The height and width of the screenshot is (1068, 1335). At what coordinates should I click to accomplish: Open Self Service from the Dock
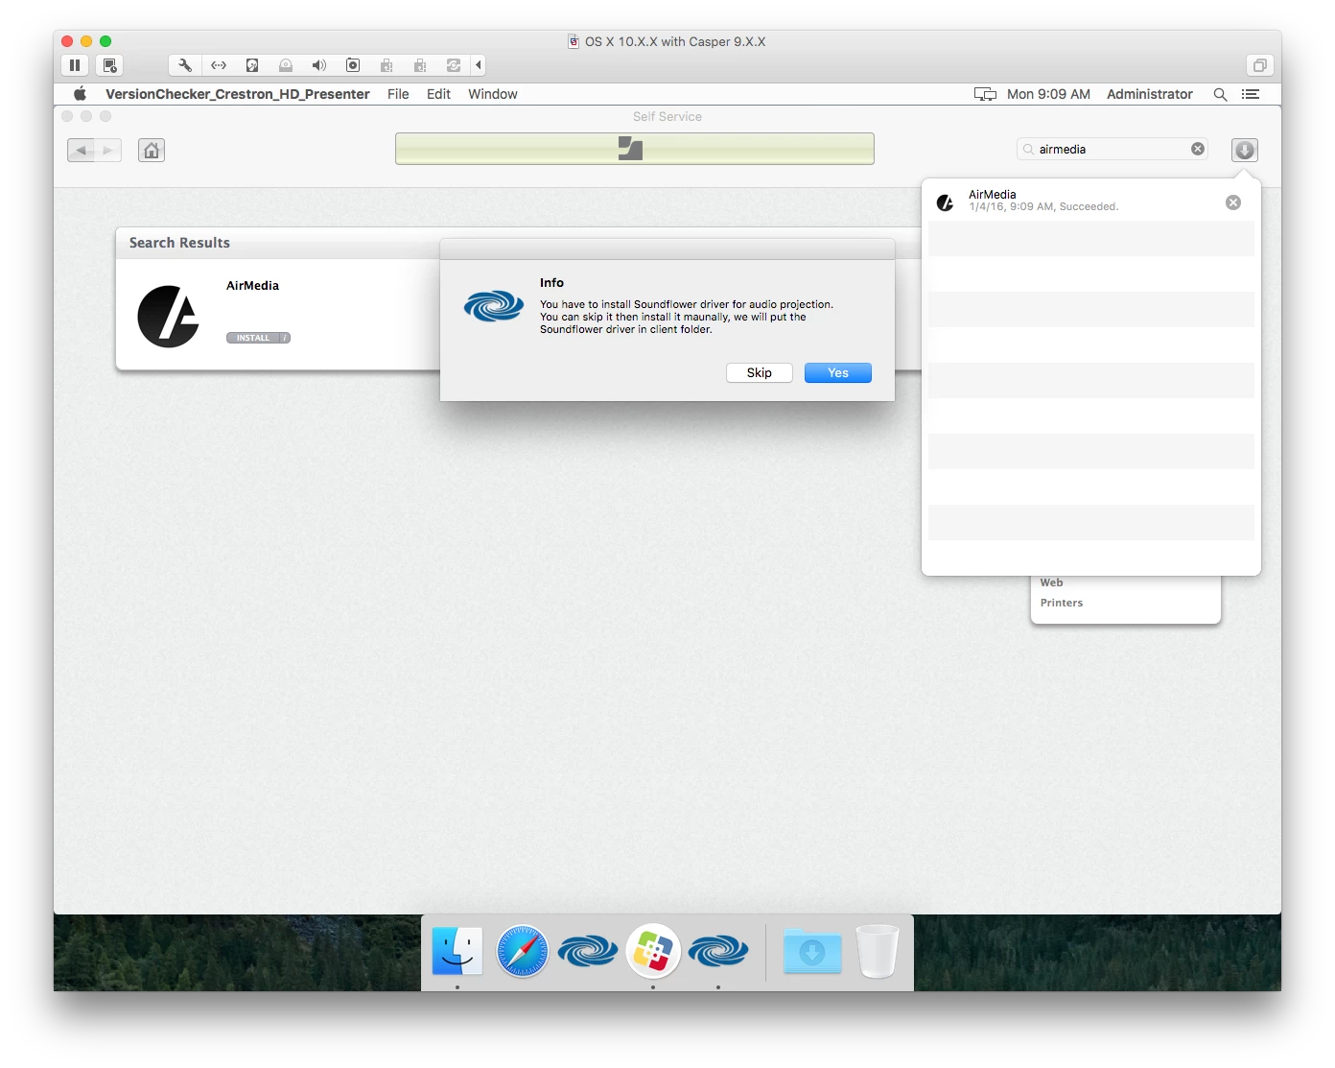tap(653, 951)
